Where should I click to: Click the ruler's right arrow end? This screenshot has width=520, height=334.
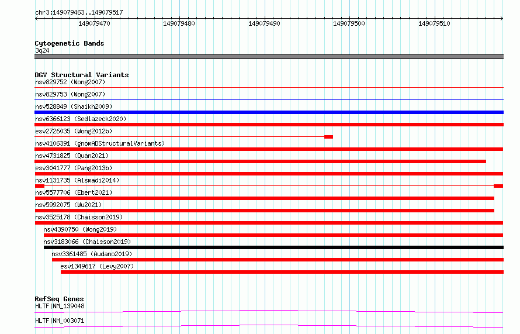coord(502,19)
